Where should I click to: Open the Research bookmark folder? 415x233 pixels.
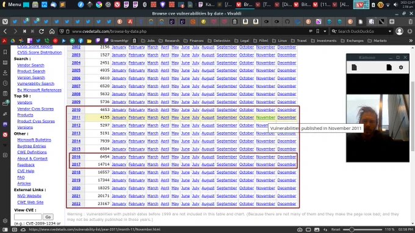coord(169,41)
